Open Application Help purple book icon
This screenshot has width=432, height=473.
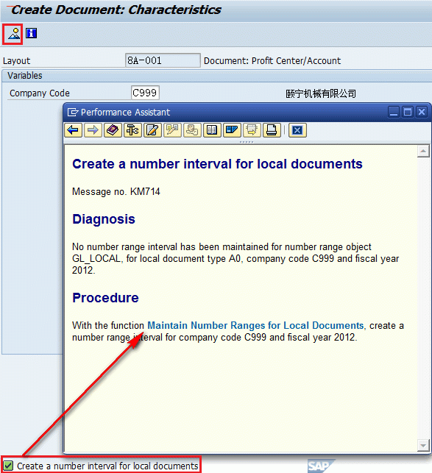[113, 130]
